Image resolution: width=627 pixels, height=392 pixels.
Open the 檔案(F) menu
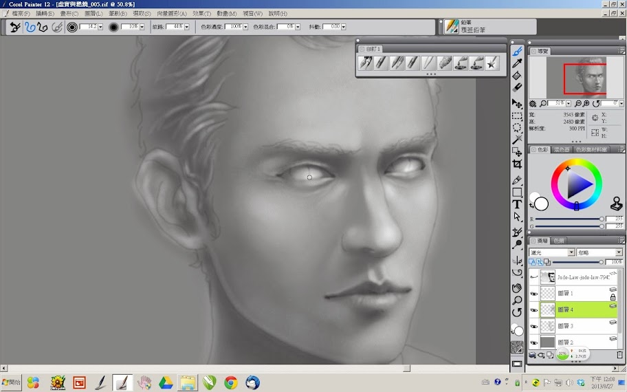pyautogui.click(x=21, y=13)
